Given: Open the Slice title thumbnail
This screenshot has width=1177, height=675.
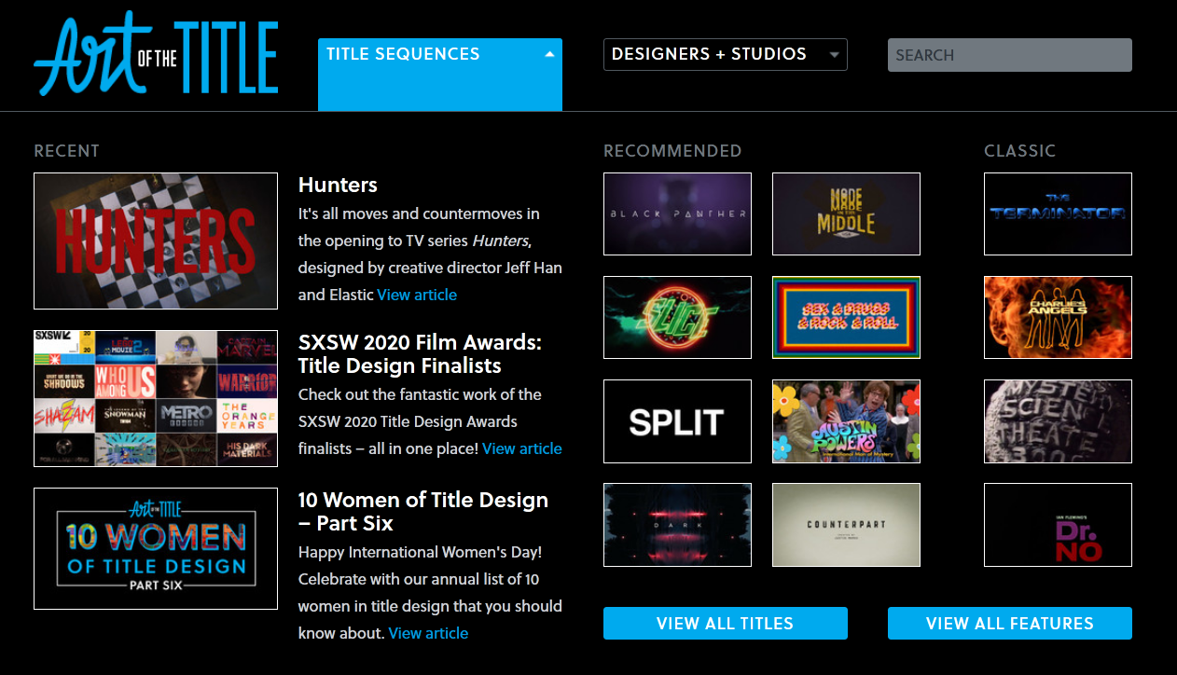Looking at the screenshot, I should [677, 317].
